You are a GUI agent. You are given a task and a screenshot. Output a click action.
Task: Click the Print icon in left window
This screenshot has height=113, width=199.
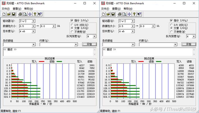tap(20, 14)
